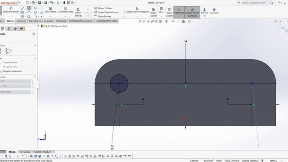The image size is (288, 162).
Task: Open the DisplayManager appearance tab icon
Action: coord(22,29)
